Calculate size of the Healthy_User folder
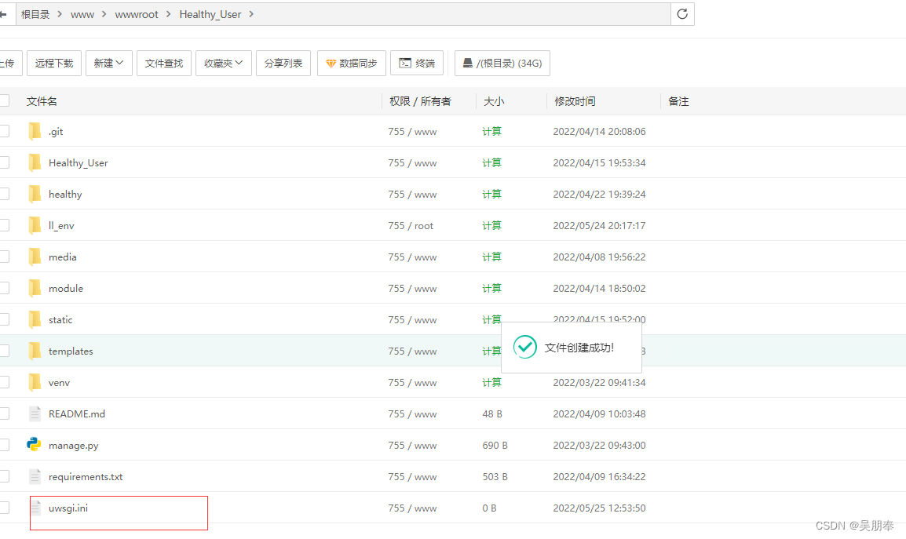 point(491,162)
